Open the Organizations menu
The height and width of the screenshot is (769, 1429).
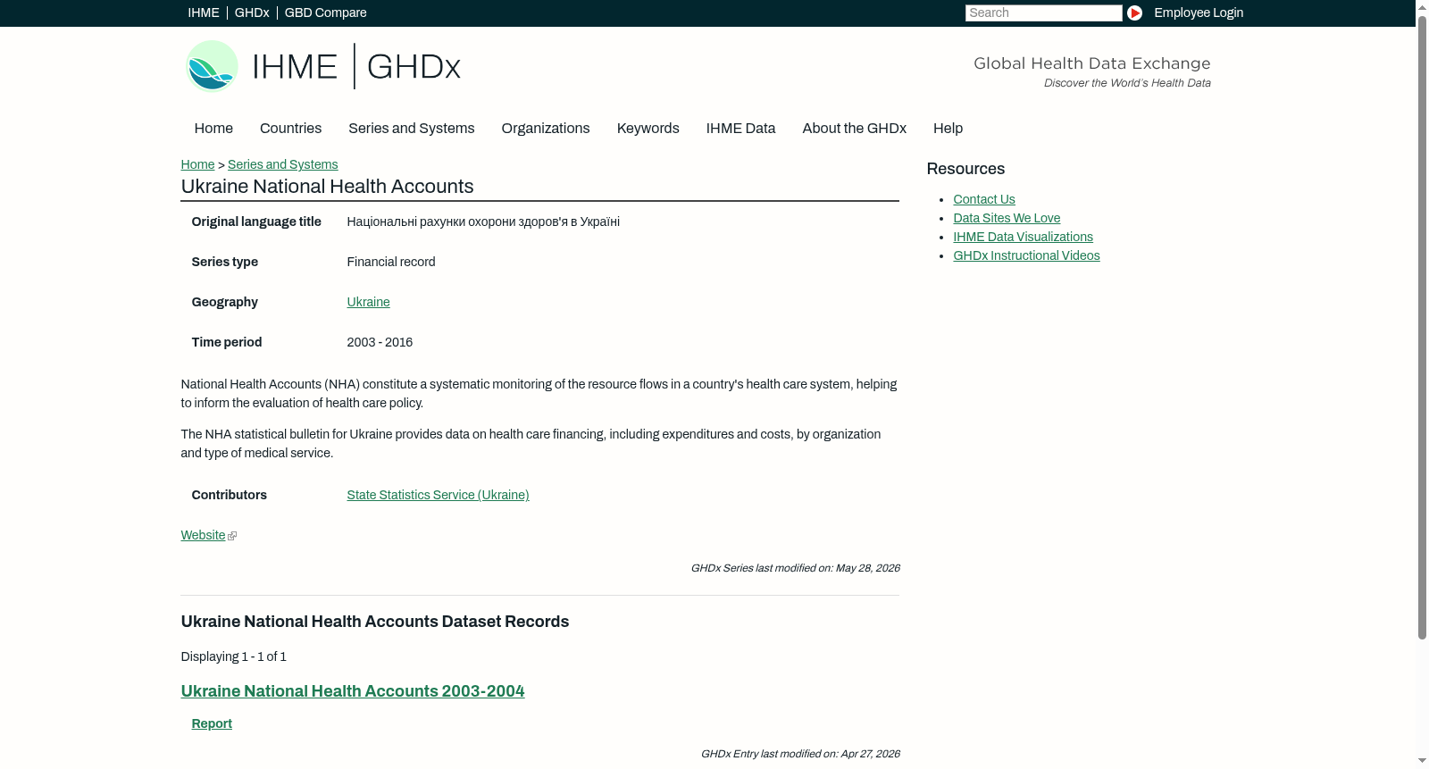546,129
